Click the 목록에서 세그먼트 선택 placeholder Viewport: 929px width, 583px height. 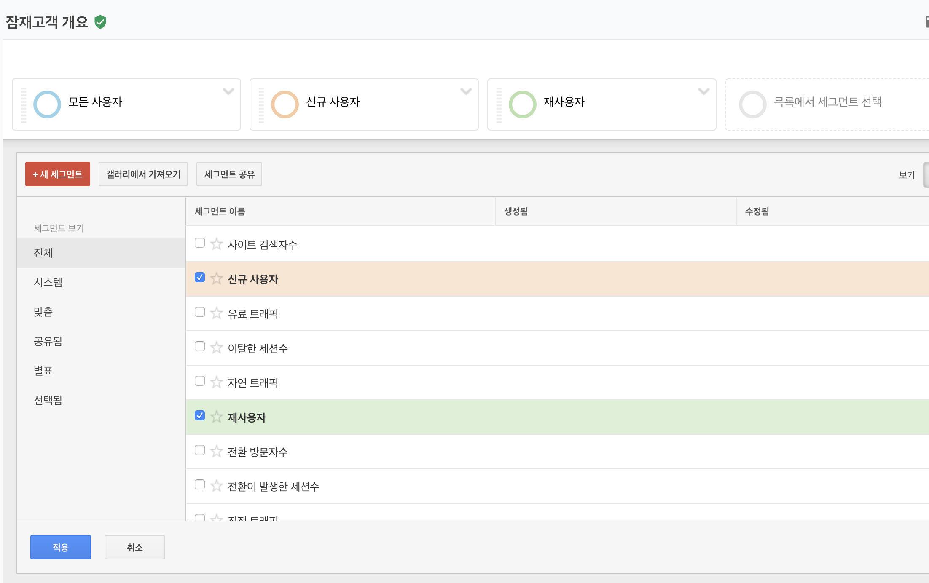[x=827, y=102]
